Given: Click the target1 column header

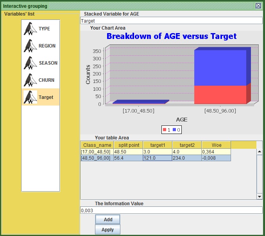Looking at the screenshot, I should click(158, 145).
